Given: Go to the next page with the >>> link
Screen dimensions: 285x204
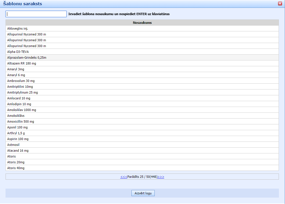Looking at the screenshot, I should tap(161, 177).
